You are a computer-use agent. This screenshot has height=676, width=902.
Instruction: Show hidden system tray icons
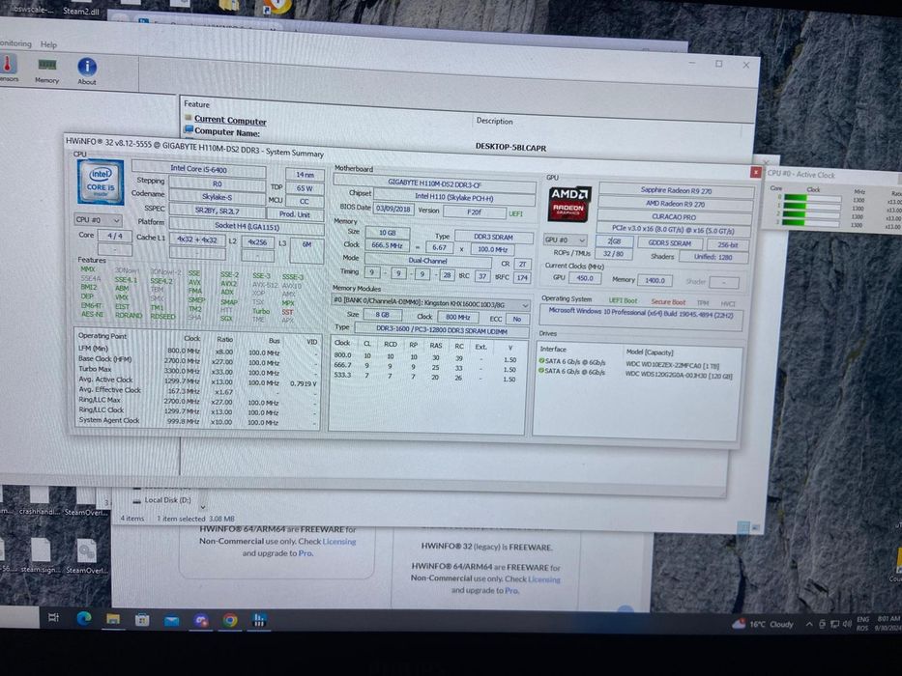tap(809, 624)
